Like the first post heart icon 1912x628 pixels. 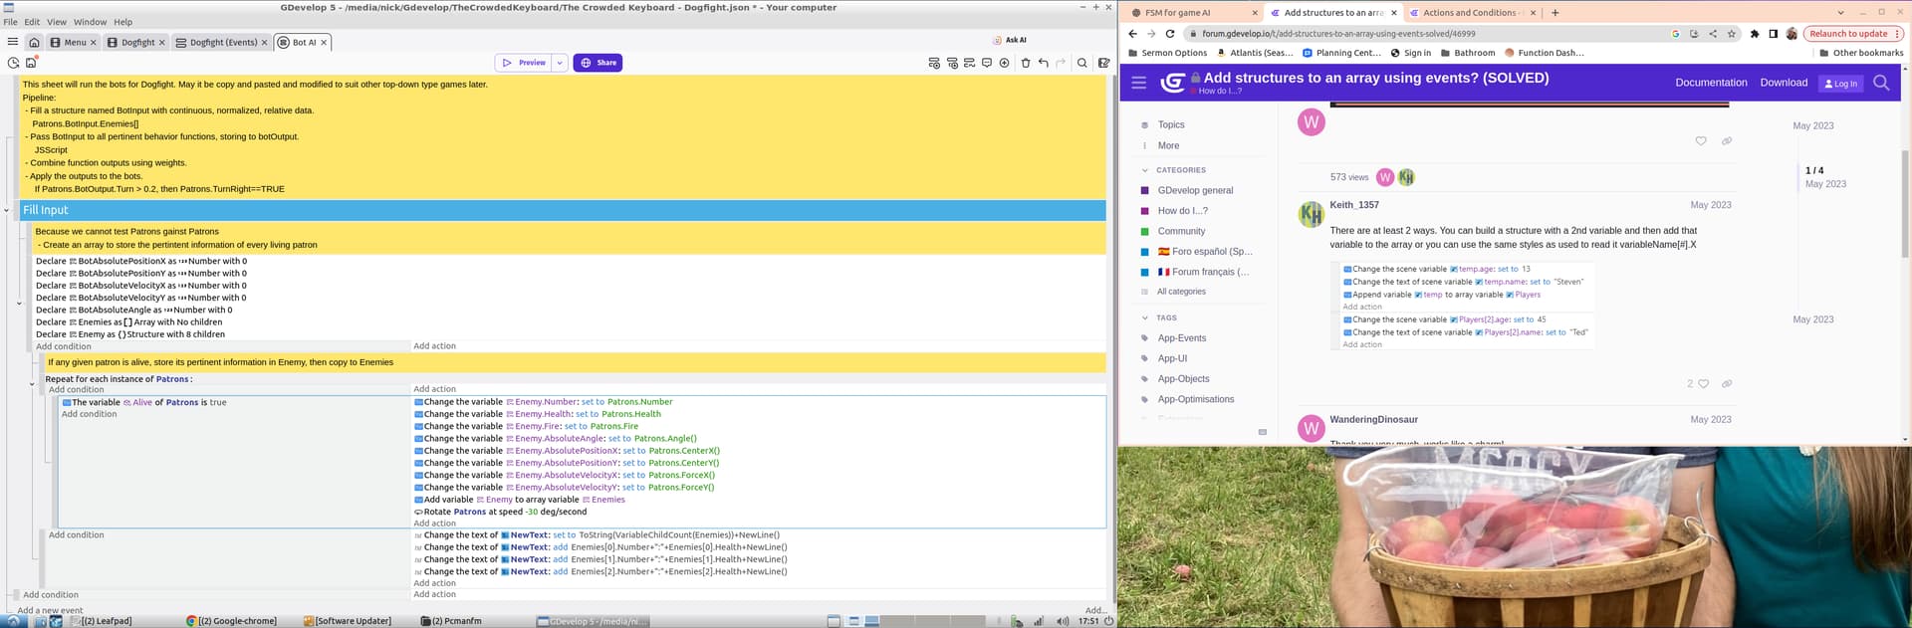(1700, 141)
